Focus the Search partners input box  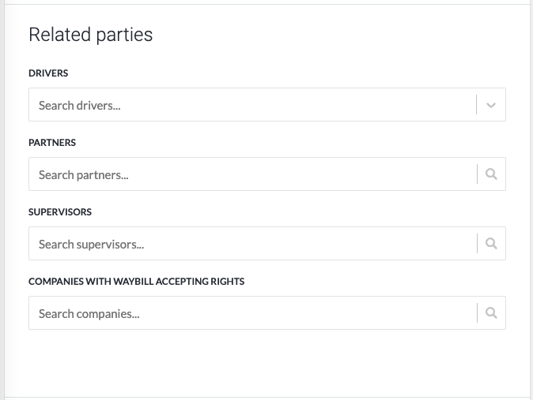click(x=252, y=174)
